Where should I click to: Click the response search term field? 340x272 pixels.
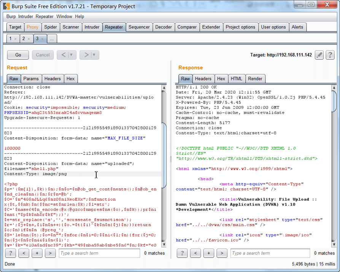(270, 253)
